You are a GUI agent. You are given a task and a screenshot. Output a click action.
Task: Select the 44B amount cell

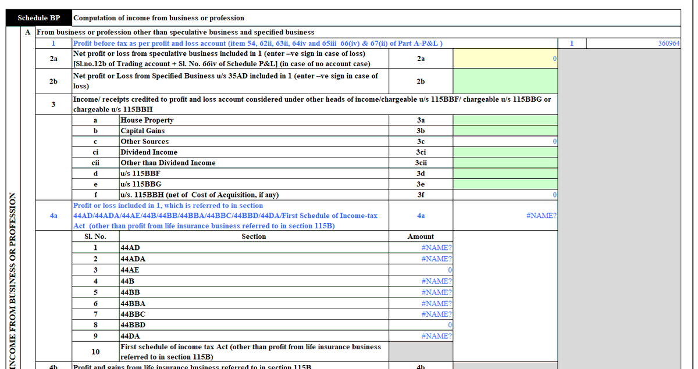pos(421,281)
